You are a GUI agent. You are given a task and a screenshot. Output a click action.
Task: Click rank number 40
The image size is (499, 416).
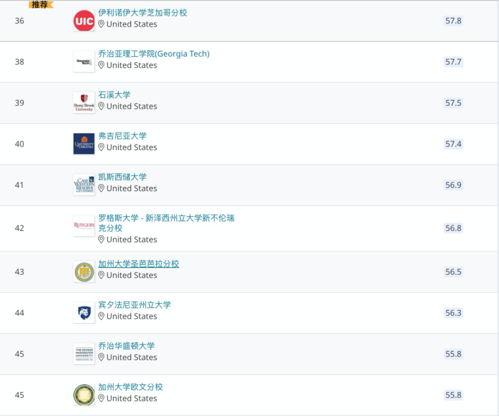[x=19, y=143]
